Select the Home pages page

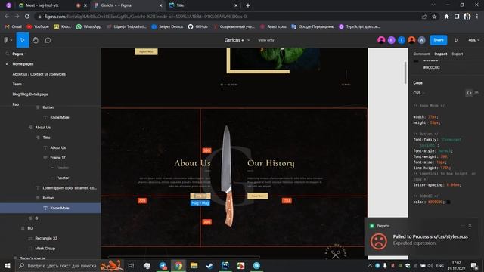click(23, 64)
